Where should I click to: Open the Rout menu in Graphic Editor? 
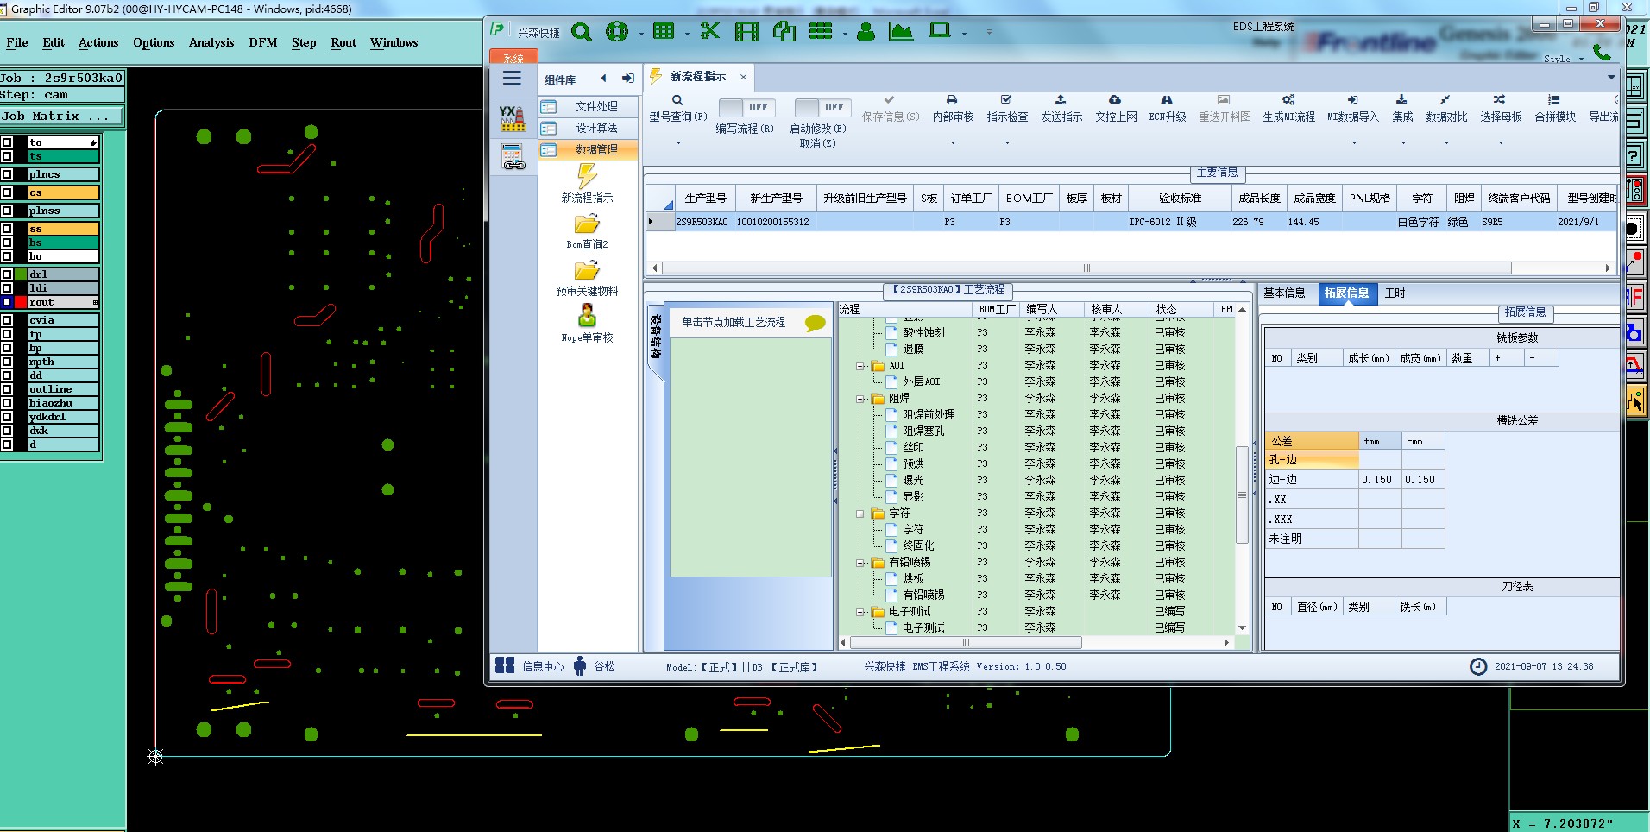(x=343, y=42)
